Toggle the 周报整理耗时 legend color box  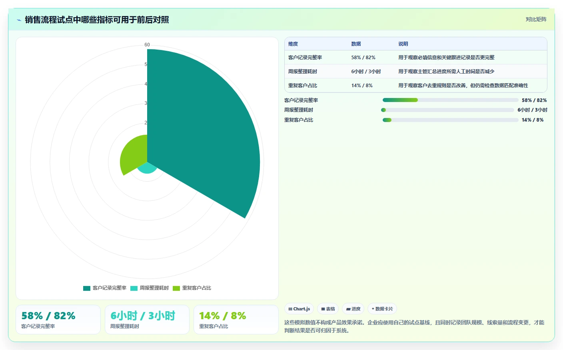point(134,288)
